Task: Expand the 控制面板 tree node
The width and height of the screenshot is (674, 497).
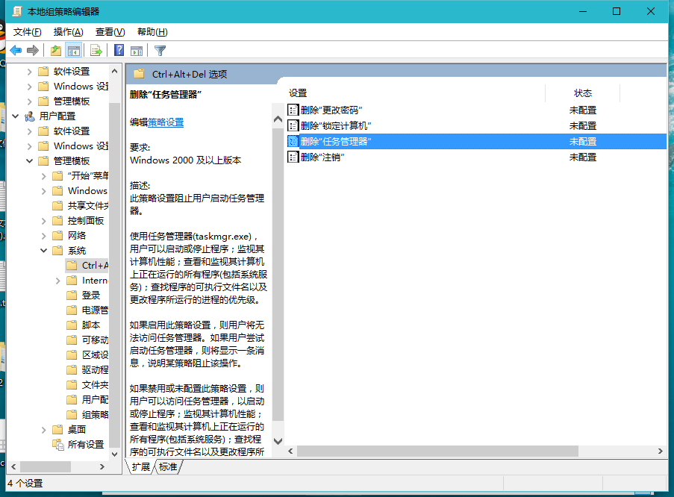Action: coord(44,220)
